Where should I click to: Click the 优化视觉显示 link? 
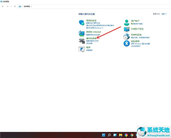[x=136, y=46]
